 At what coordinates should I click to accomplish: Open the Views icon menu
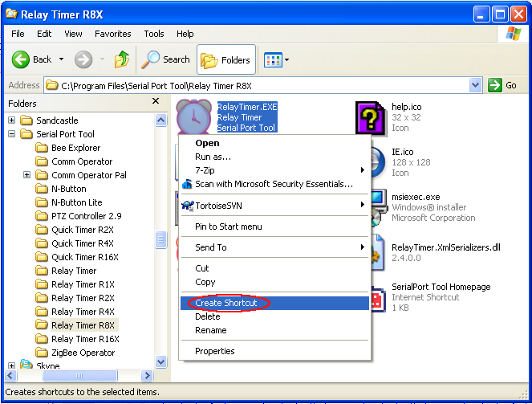click(273, 60)
